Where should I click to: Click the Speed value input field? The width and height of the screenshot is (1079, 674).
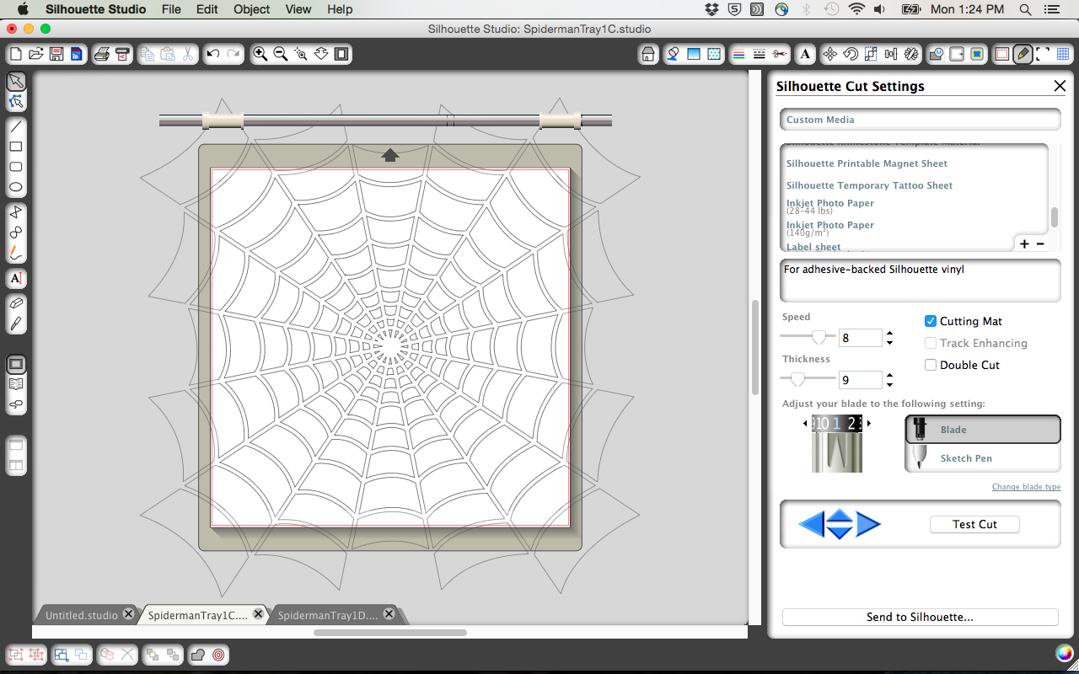pyautogui.click(x=861, y=338)
